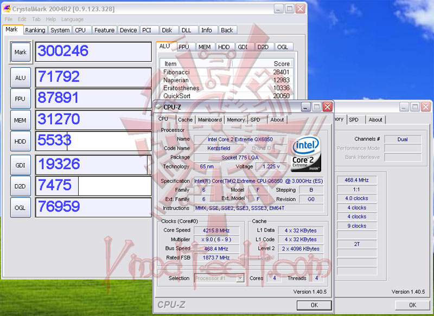Open the Device tab in CrystalMark
The height and width of the screenshot is (316, 434).
[x=128, y=30]
